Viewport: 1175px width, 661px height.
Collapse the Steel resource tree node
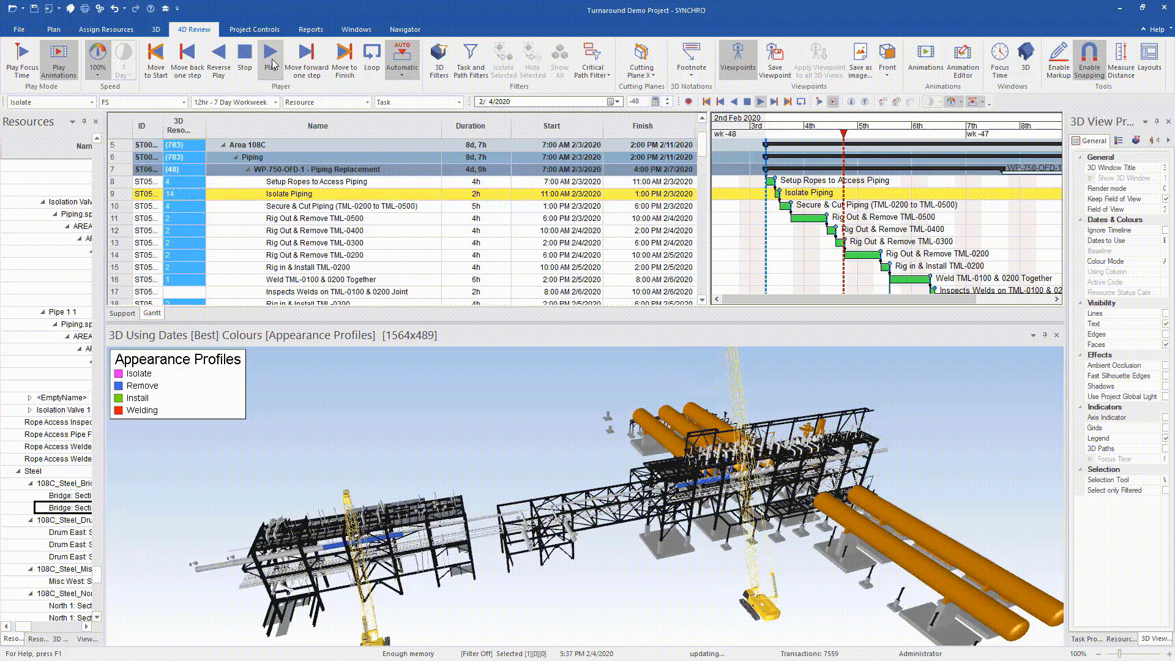(18, 471)
